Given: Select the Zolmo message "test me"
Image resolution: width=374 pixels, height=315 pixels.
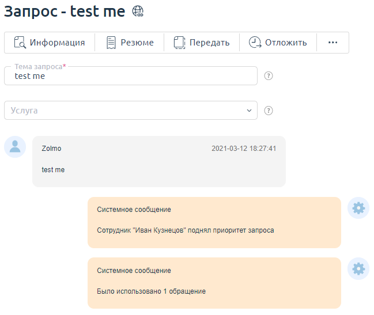Looking at the screenshot, I should tap(54, 170).
